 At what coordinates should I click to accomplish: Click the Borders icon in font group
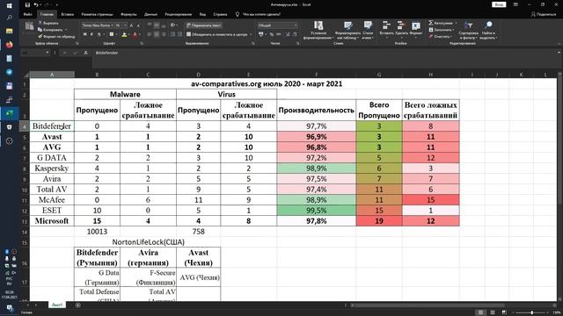point(112,34)
